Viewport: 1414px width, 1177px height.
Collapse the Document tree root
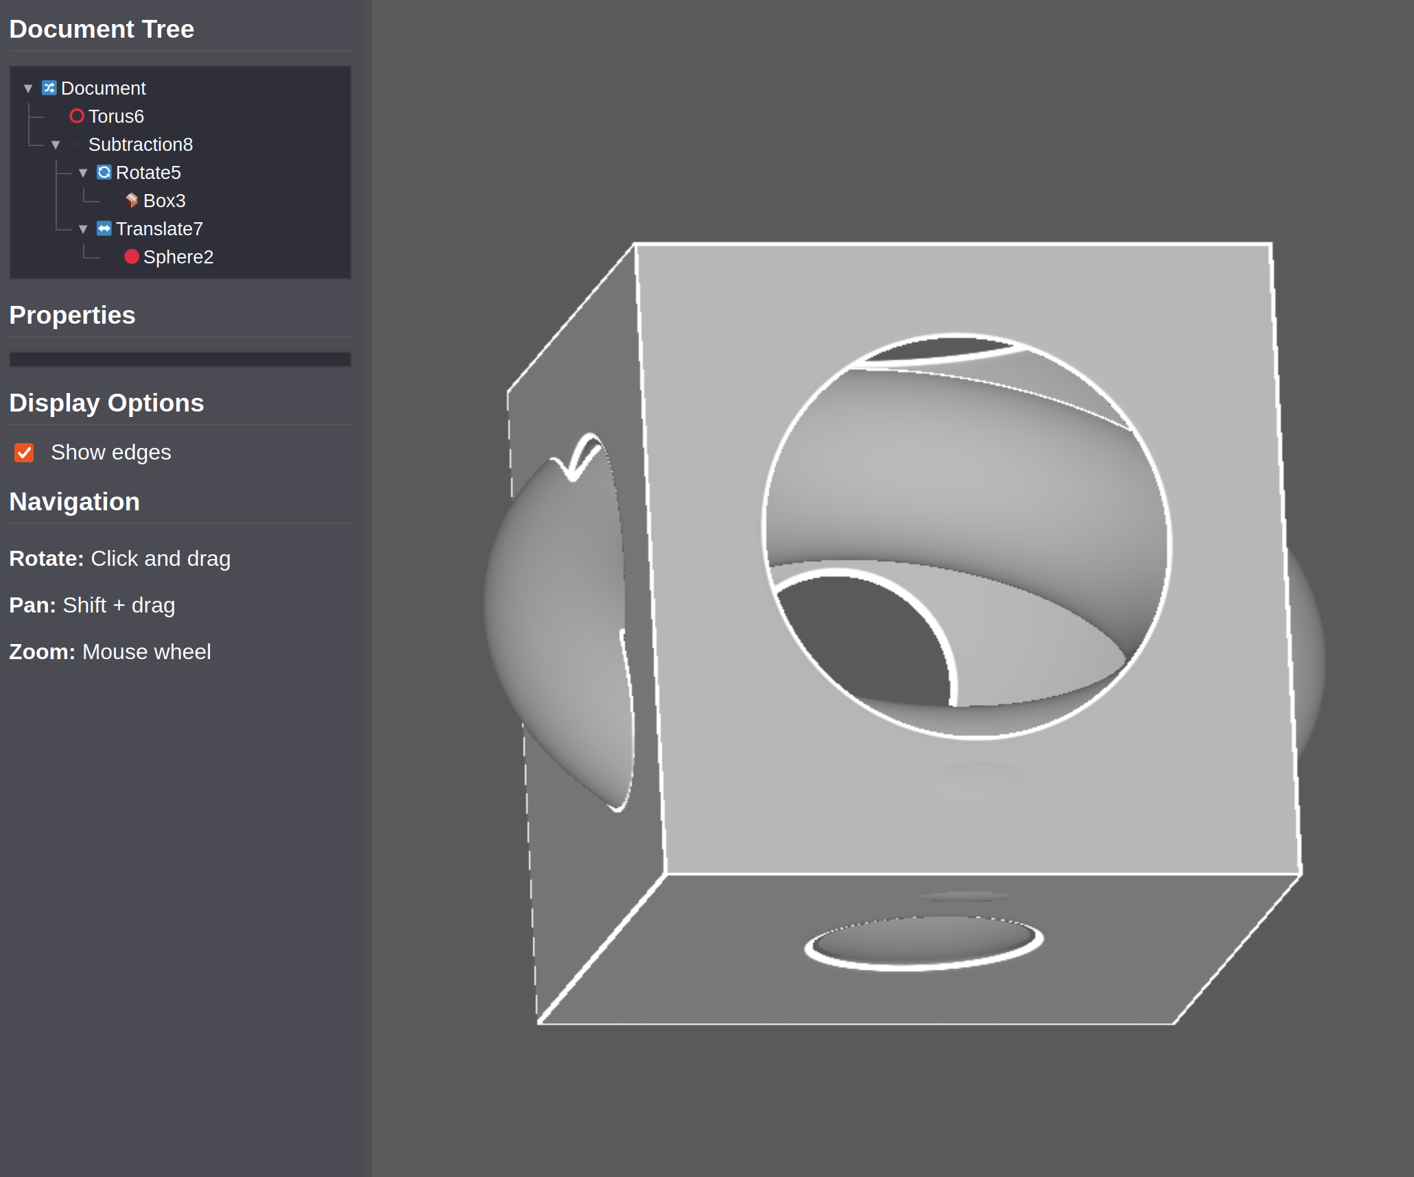coord(28,88)
